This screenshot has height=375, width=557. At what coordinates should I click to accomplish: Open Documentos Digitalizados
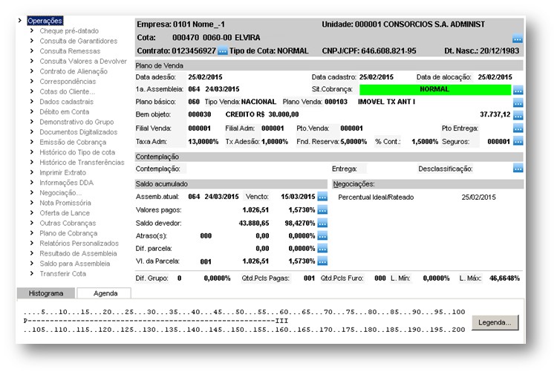(x=79, y=132)
